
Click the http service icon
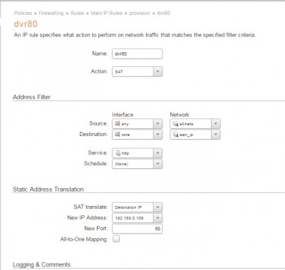[x=118, y=153]
